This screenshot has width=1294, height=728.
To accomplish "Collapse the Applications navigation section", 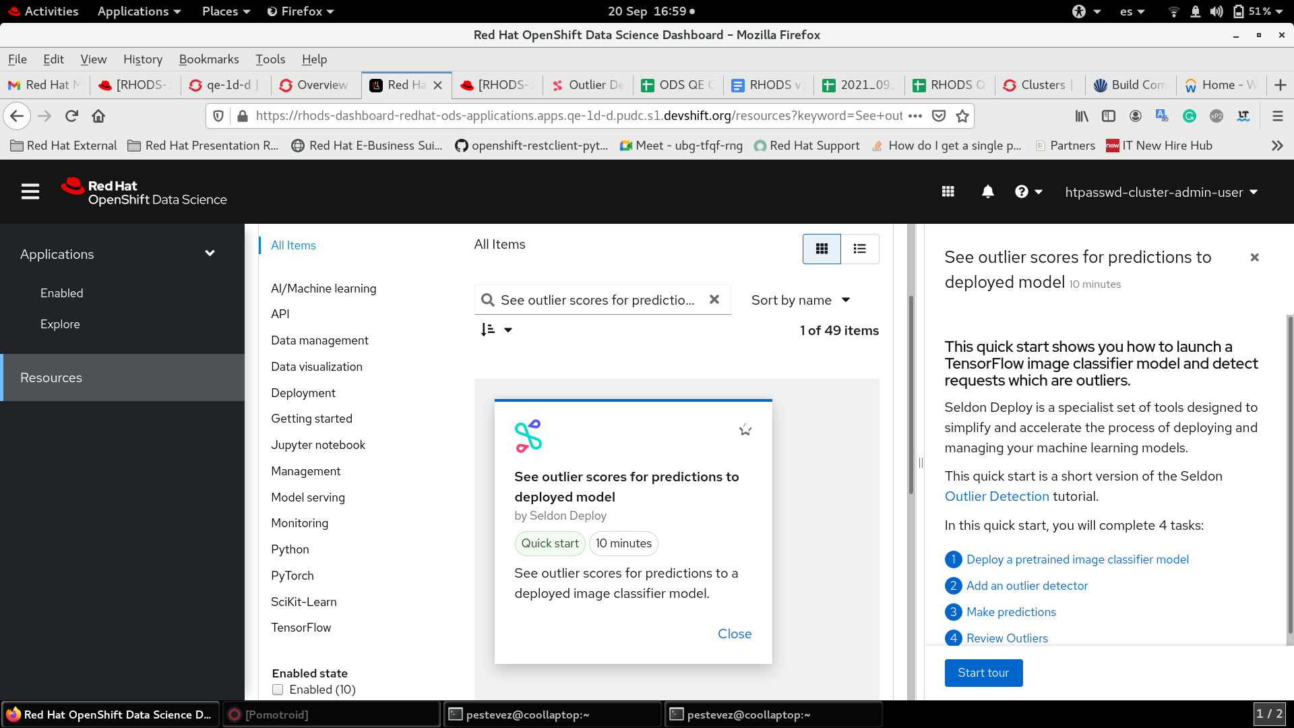I will (x=210, y=253).
